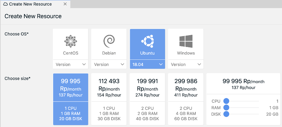
Task: Click the 30 GB DISK text
Action: [x=109, y=119]
